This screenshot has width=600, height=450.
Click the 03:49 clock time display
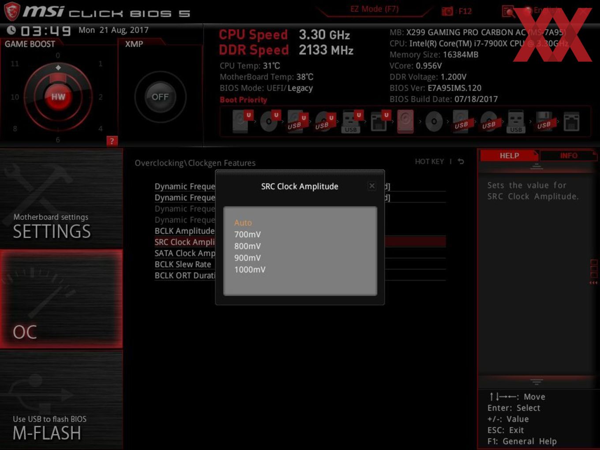coord(45,31)
